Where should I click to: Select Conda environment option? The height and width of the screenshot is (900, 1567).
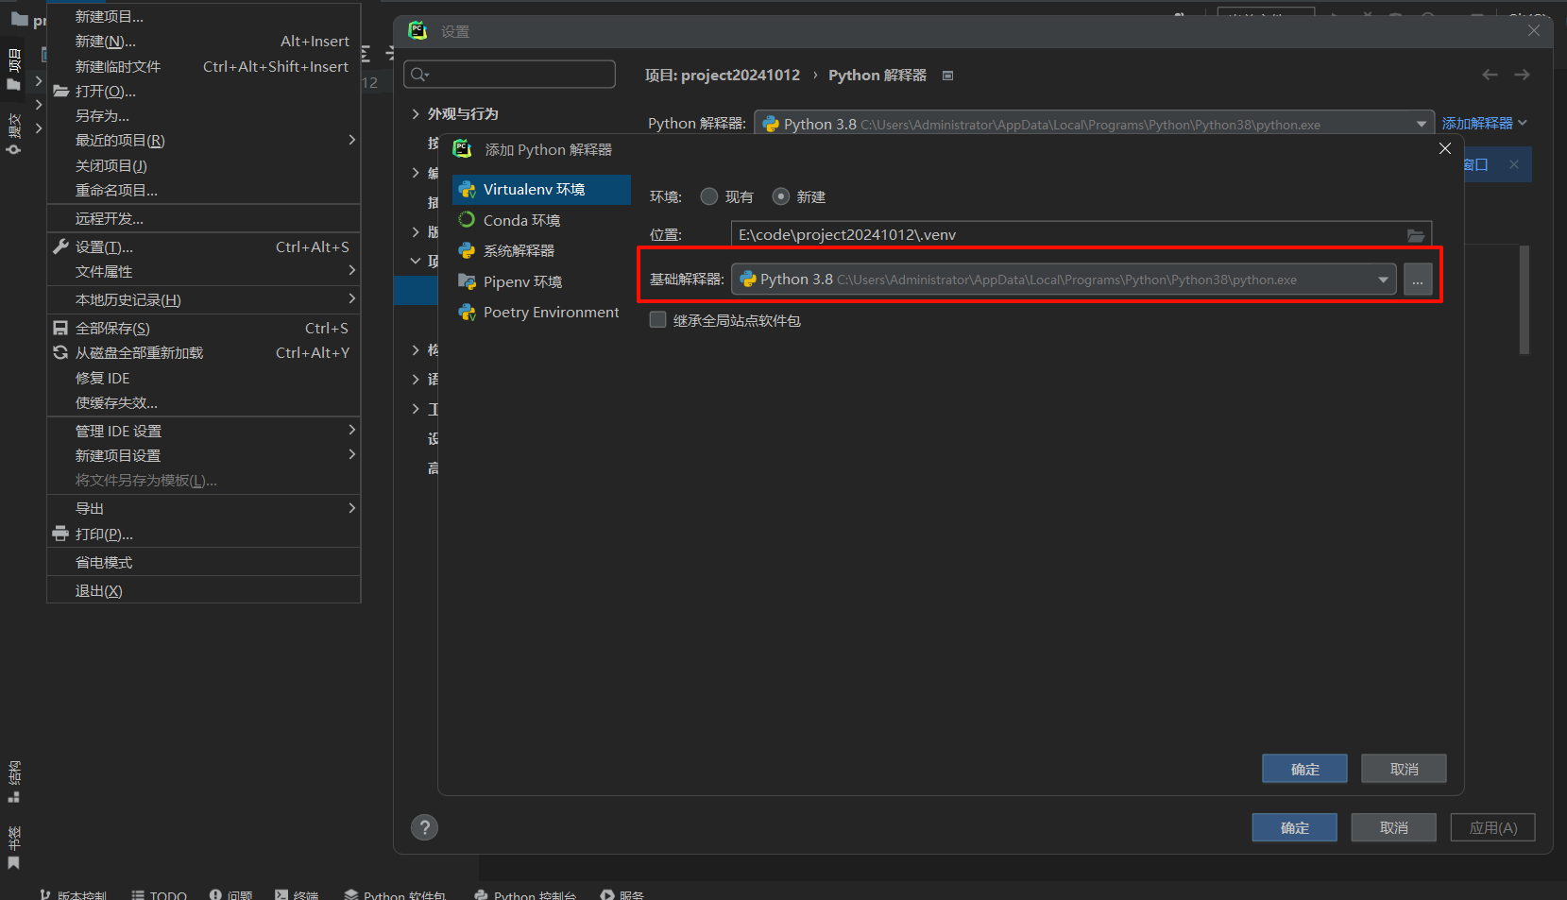pos(541,220)
